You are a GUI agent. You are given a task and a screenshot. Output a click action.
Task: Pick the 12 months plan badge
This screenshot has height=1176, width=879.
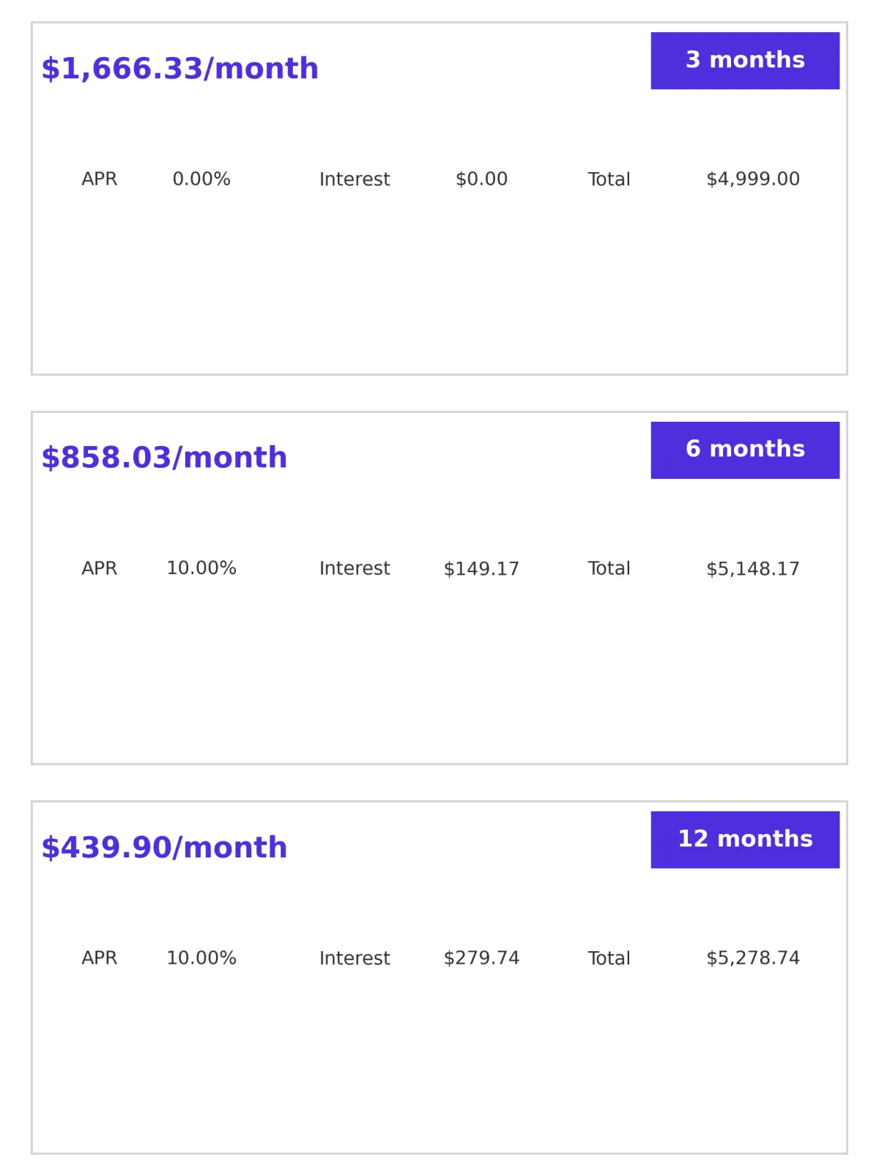pos(745,839)
